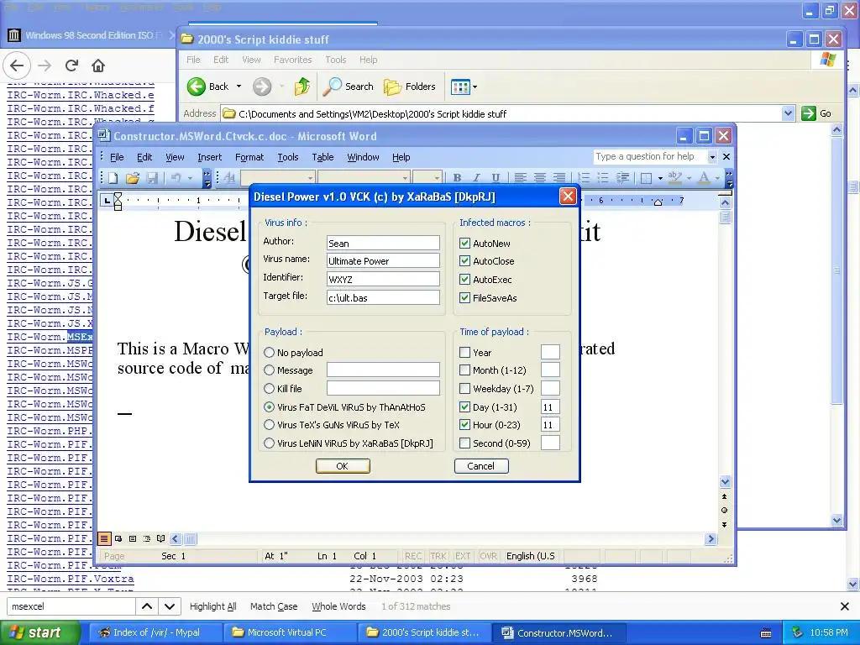The image size is (860, 645).
Task: Click Match Case in the find bar
Action: 274,606
